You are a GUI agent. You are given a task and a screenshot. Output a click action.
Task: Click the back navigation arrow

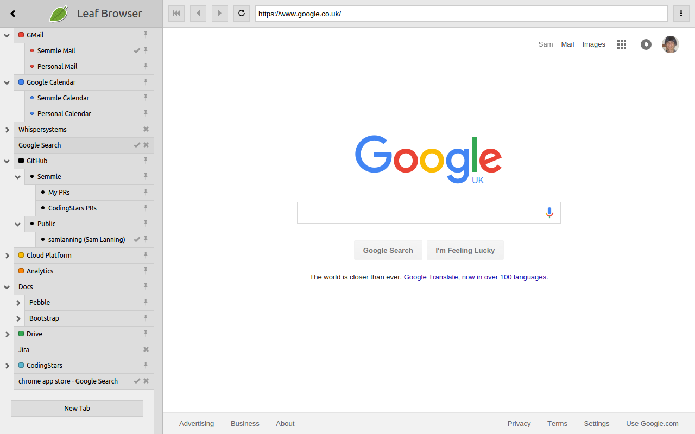(198, 13)
